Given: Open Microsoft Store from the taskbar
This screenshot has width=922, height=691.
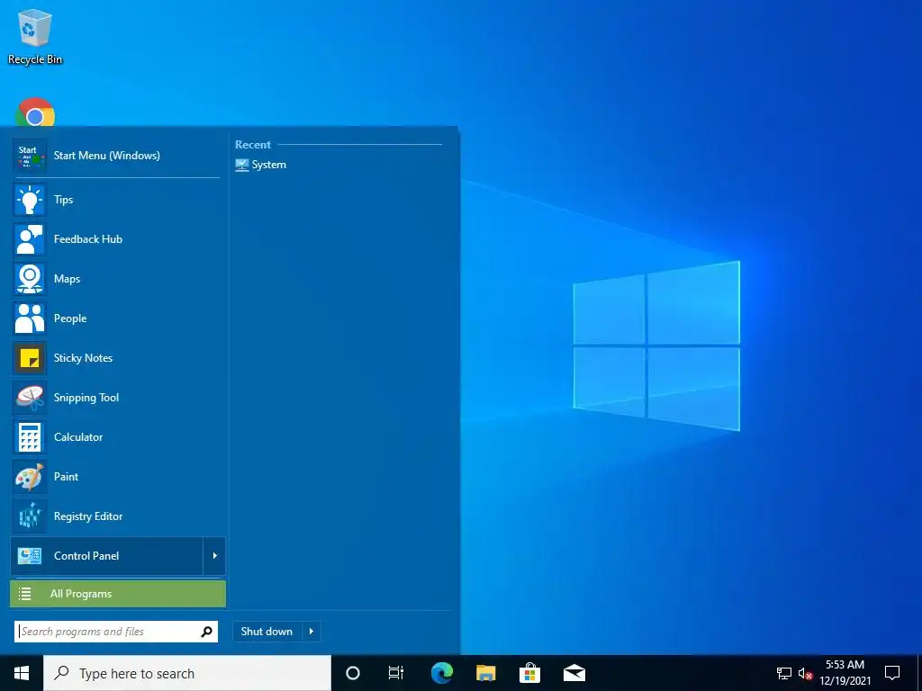Looking at the screenshot, I should 529,673.
